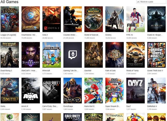Click the Battlefield 4 title link
The width and height of the screenshot is (167, 121).
153,106
